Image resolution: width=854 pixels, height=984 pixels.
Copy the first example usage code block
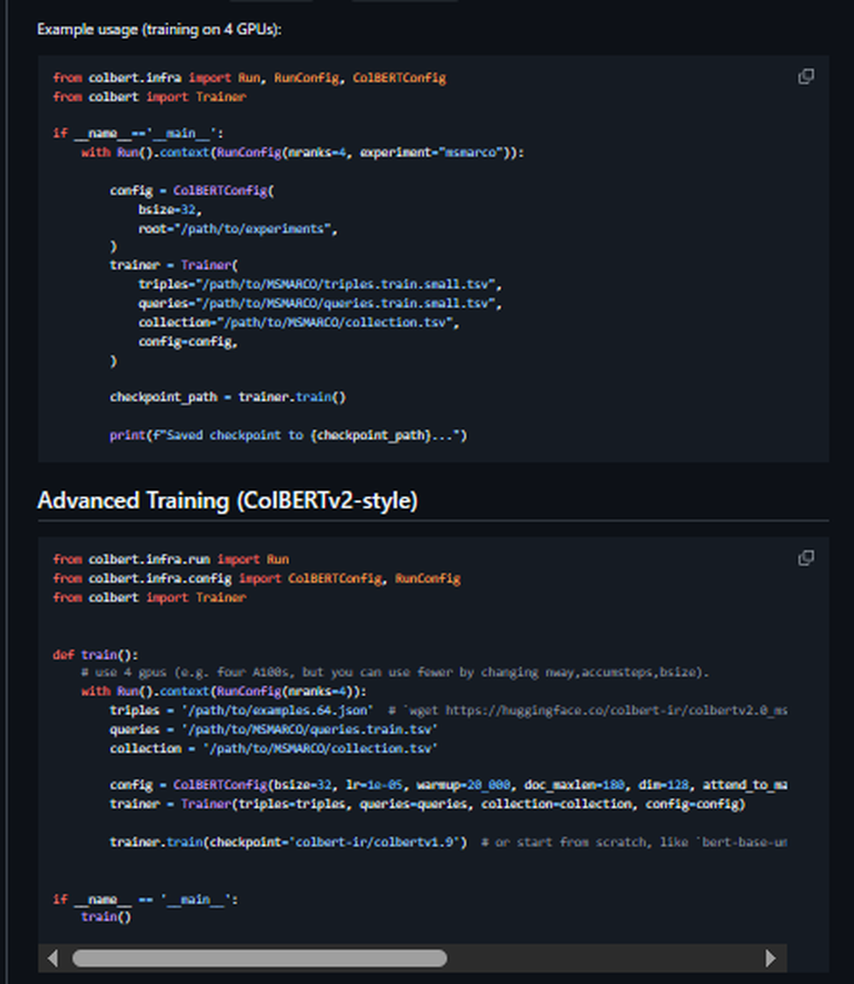[805, 77]
